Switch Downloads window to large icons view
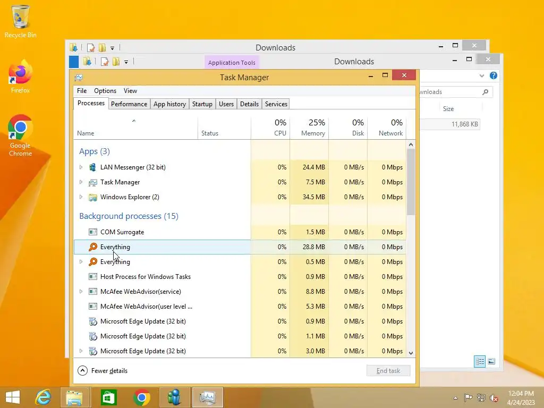544x408 pixels. pyautogui.click(x=491, y=361)
